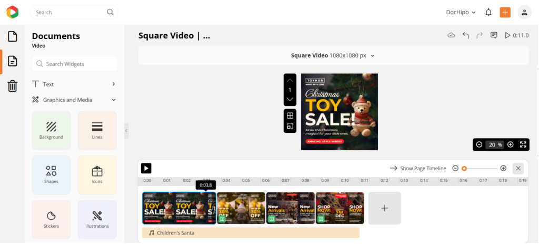Screen dimensions: 539x244
Task: Click the Search Widgets field
Action: point(75,64)
